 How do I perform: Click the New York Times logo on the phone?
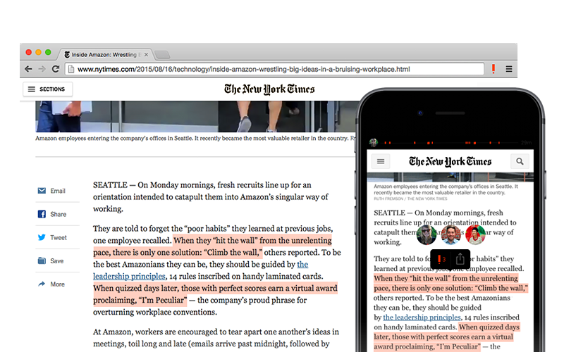pos(450,162)
